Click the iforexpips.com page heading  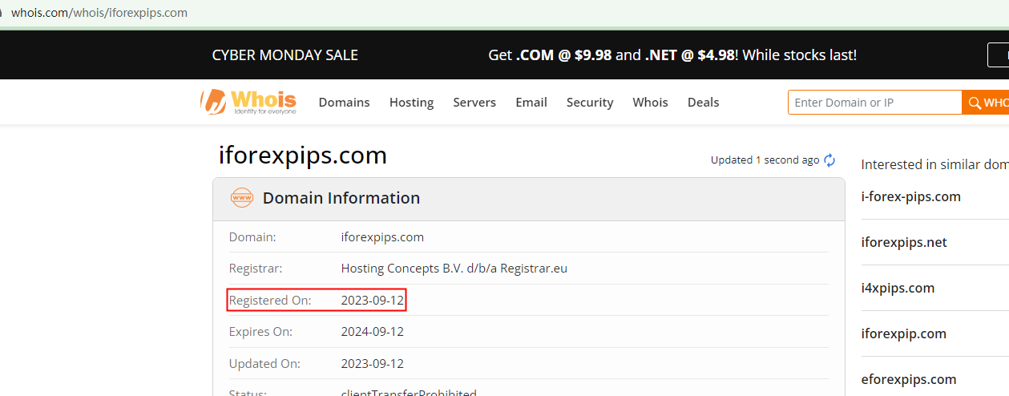303,156
